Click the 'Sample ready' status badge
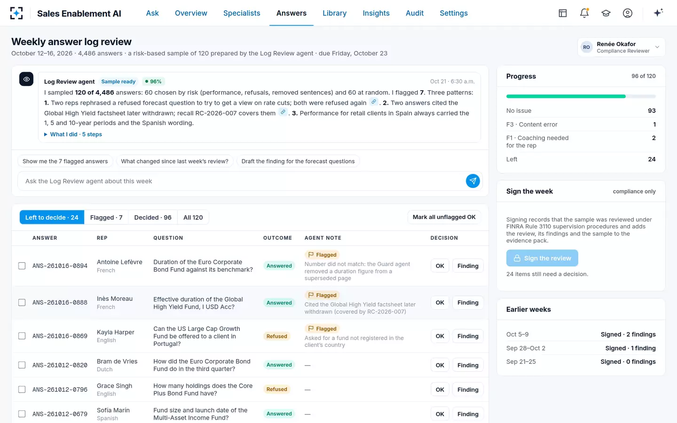This screenshot has width=677, height=423. point(118,82)
